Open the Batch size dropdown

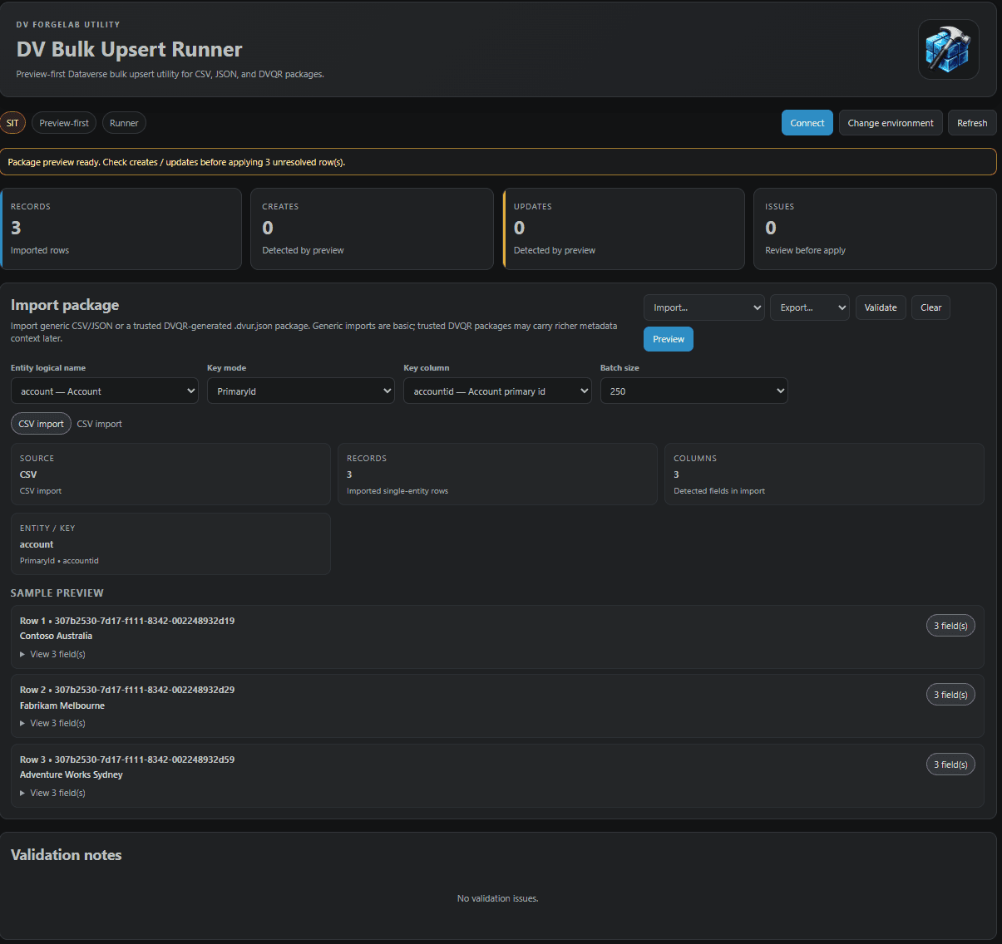[x=694, y=391]
